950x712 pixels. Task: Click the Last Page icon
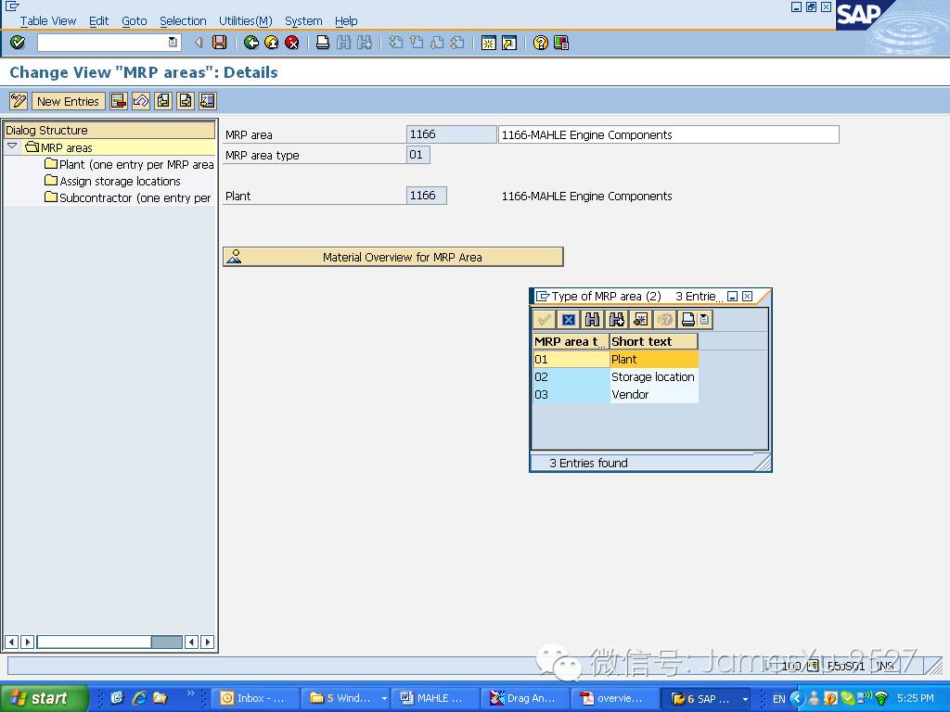(457, 43)
